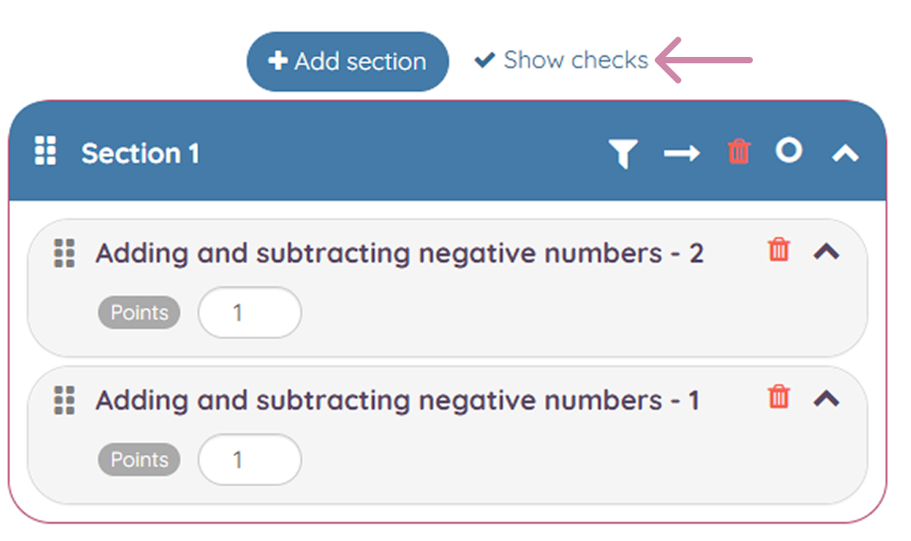The image size is (911, 541).
Task: Grab the Section 1 drag handle
Action: pyautogui.click(x=45, y=150)
